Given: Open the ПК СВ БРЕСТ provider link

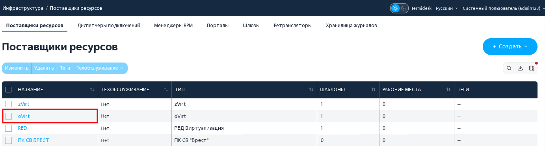Looking at the screenshot, I should point(33,140).
